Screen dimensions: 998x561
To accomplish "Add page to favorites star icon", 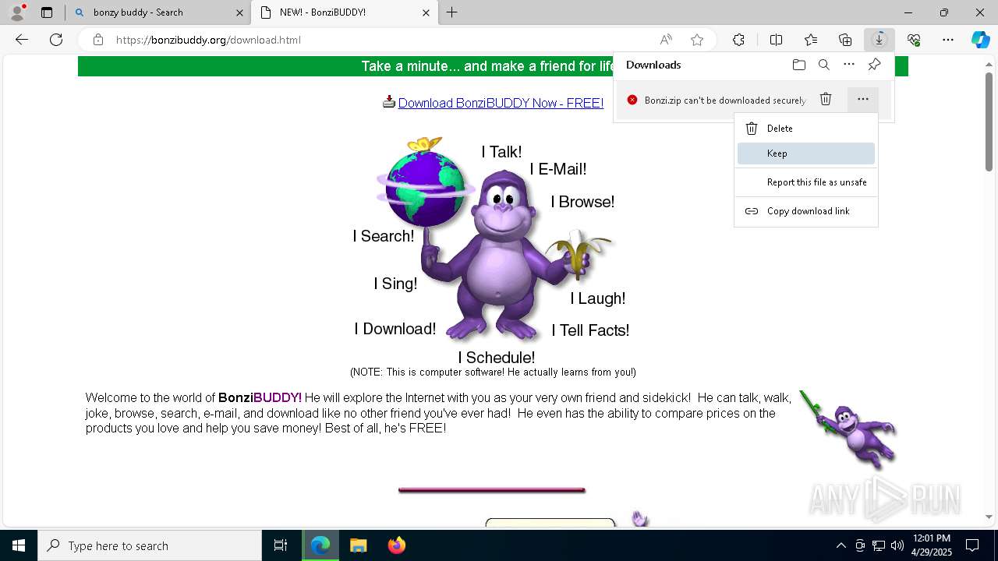I will pyautogui.click(x=697, y=40).
